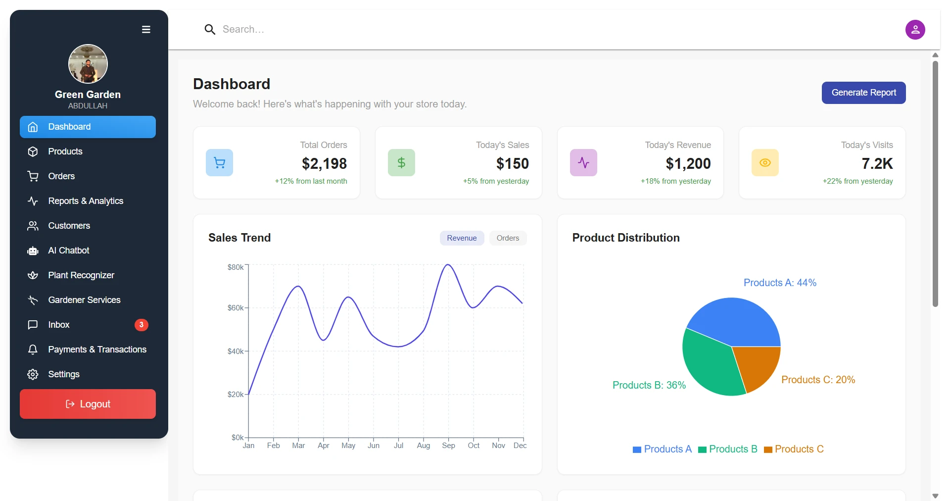950x501 pixels.
Task: Click into the Search input field
Action: pos(346,30)
